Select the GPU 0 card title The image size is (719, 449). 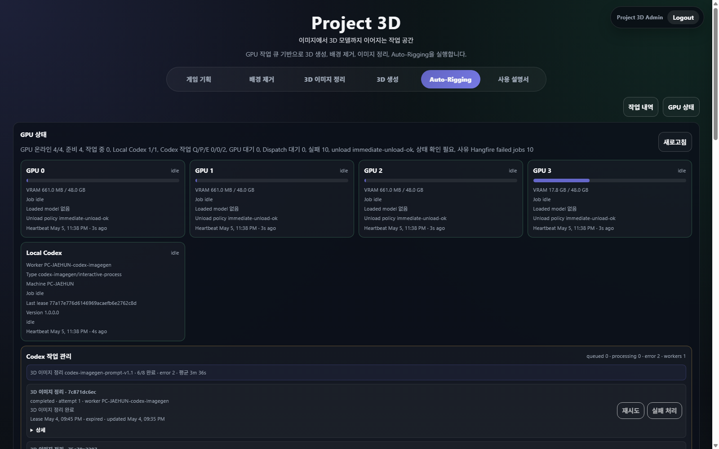coord(36,171)
